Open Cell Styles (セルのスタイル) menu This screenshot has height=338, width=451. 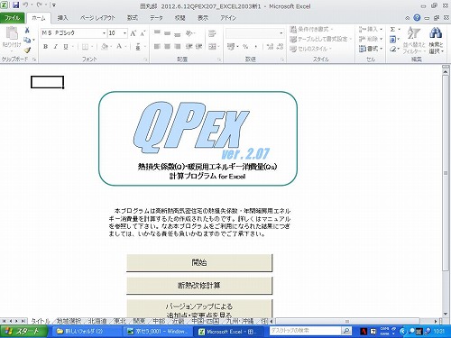(311, 49)
